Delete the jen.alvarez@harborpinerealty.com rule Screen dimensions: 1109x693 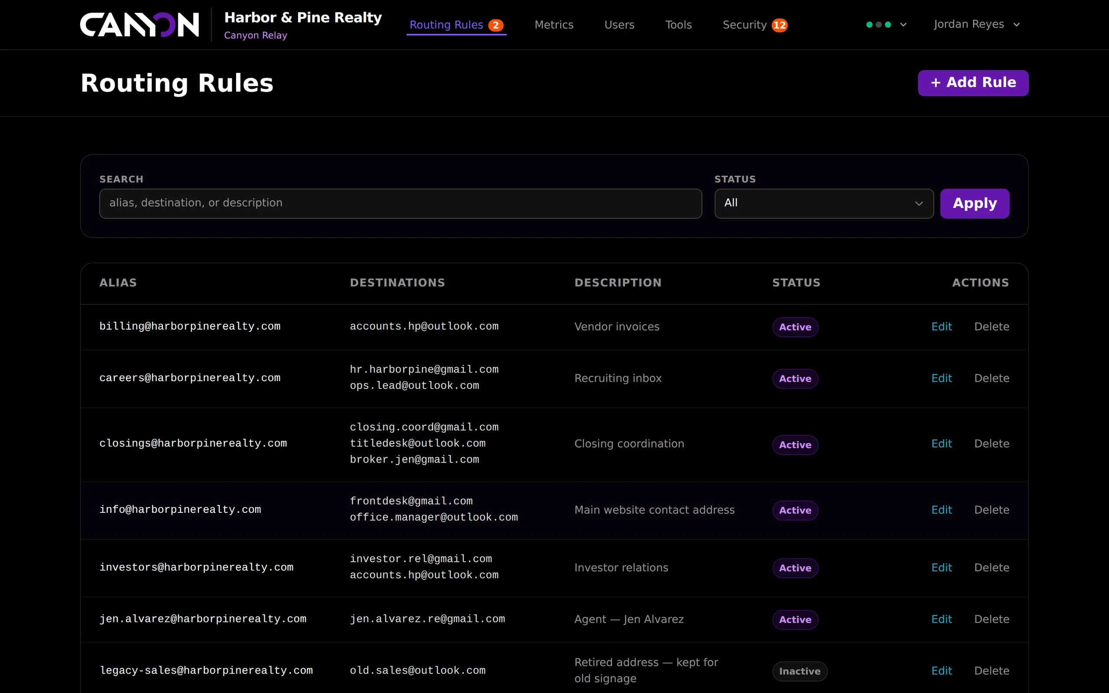992,620
